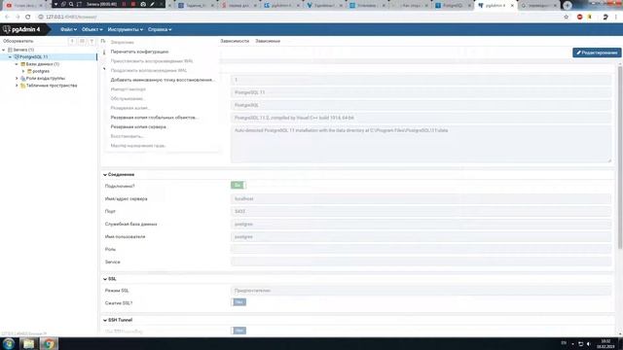Screen dimensions: 623x350
Task: Open a new browser tab with plus
Action: click(x=567, y=5)
